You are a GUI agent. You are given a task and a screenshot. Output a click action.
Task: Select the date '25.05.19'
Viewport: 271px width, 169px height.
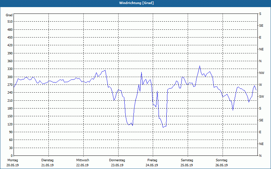tap(187, 165)
